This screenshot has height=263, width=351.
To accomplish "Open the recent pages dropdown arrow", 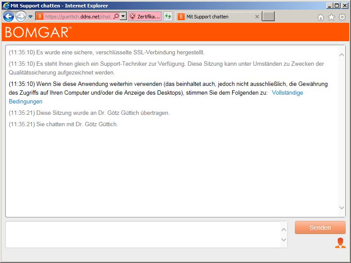I will (31, 17).
